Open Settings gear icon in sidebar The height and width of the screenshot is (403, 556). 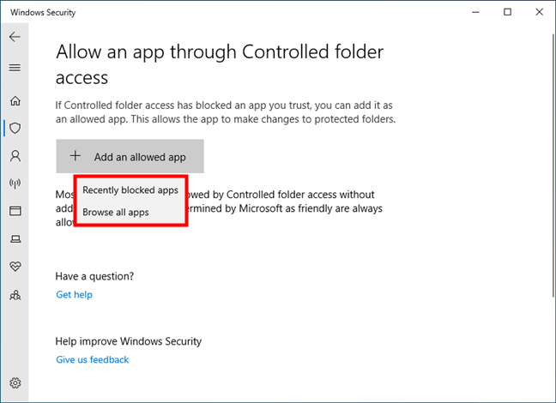pos(15,382)
